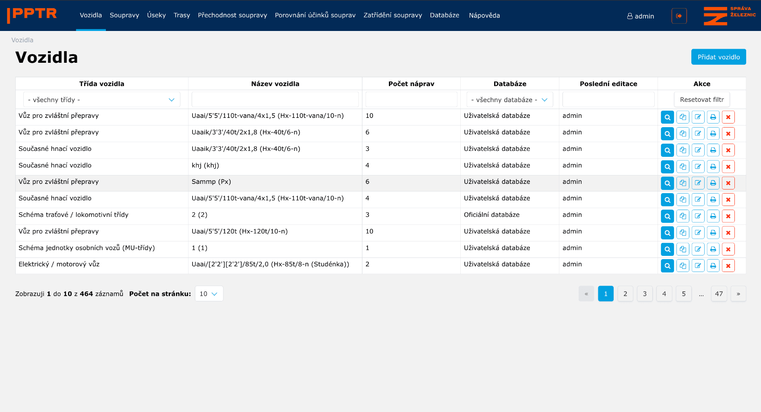Viewport: 761px width, 412px height.
Task: Expand the 'všechny třídy' class filter dropdown
Action: point(101,100)
